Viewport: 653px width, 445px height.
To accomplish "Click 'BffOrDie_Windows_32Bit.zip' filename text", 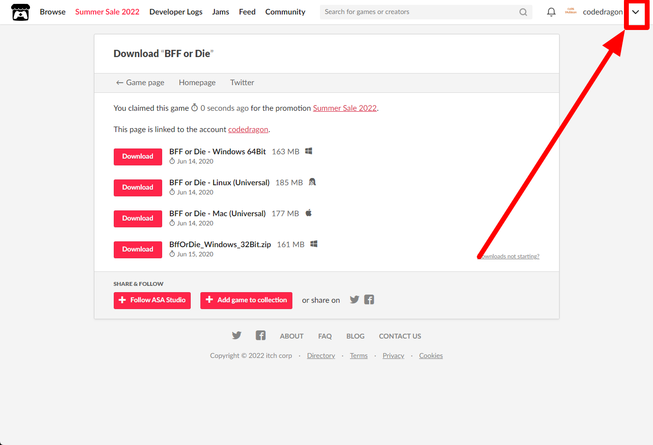I will coord(220,244).
